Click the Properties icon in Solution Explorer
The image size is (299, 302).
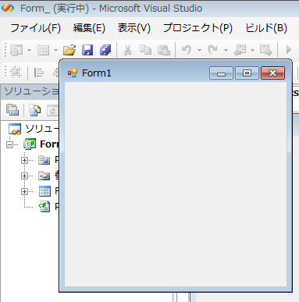click(12, 110)
